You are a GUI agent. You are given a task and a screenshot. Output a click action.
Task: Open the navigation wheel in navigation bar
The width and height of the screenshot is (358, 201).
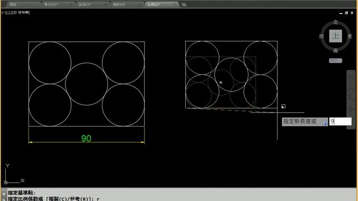pos(351,78)
